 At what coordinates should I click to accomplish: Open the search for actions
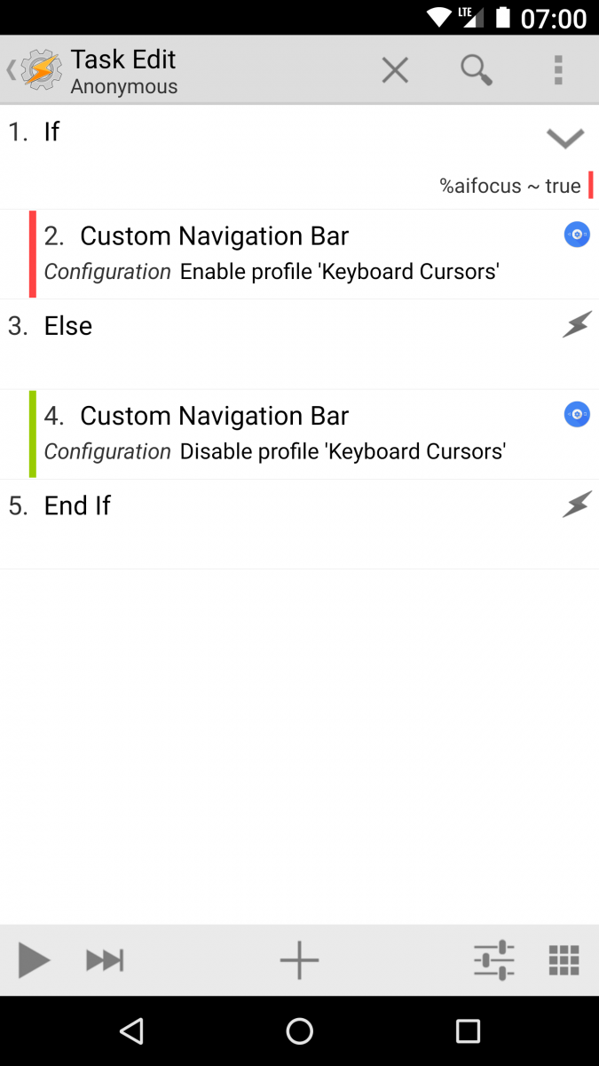pos(477,69)
